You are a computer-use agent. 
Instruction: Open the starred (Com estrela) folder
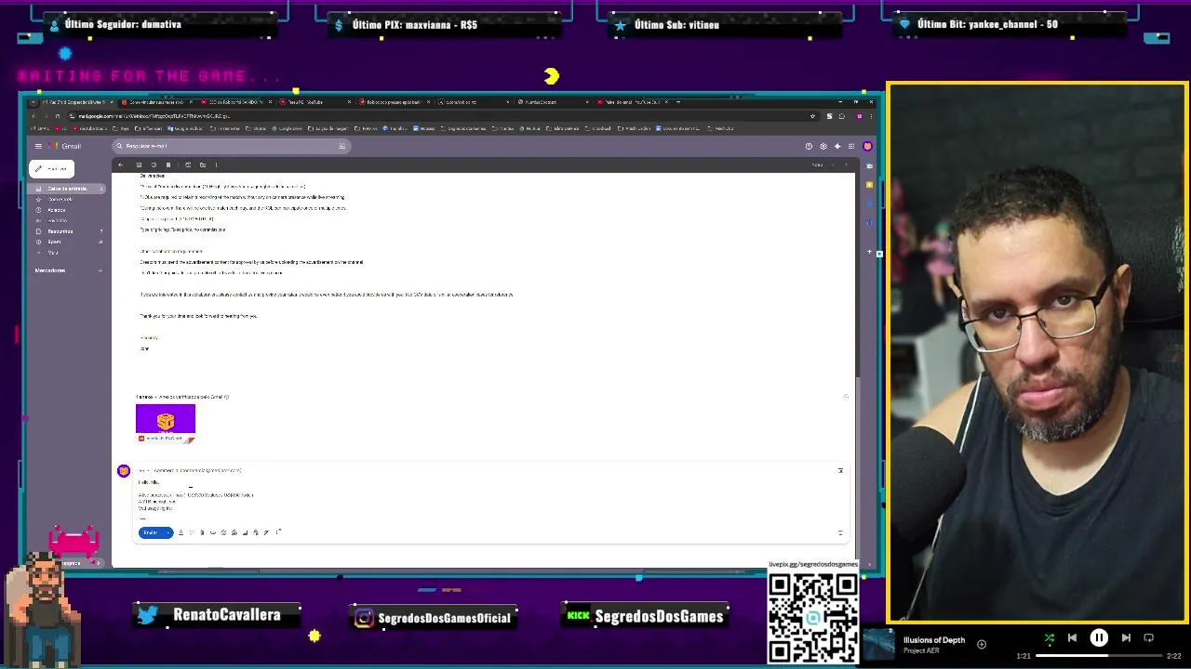point(60,199)
